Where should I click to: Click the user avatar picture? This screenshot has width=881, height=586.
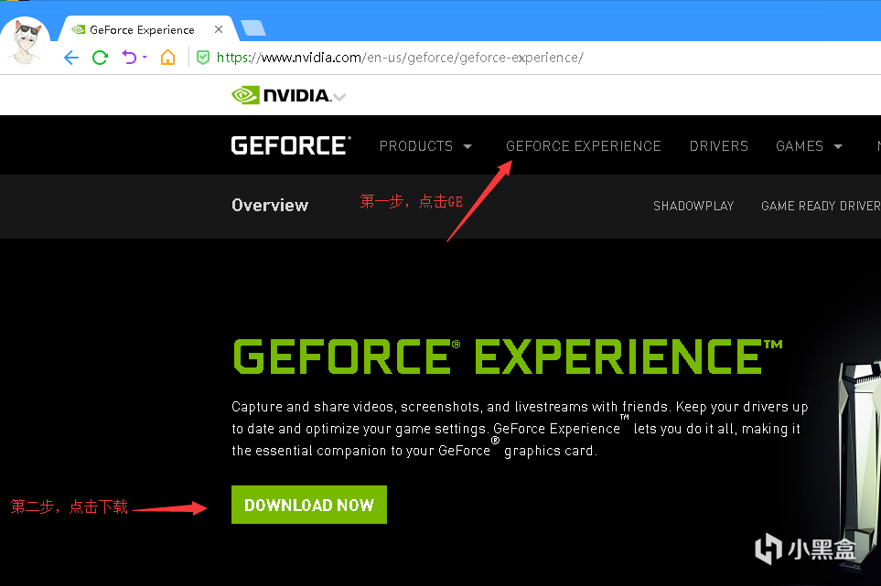click(25, 42)
